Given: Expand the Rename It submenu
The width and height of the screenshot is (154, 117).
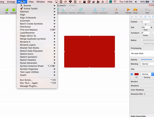Looking at the screenshot, I should (x=37, y=42).
